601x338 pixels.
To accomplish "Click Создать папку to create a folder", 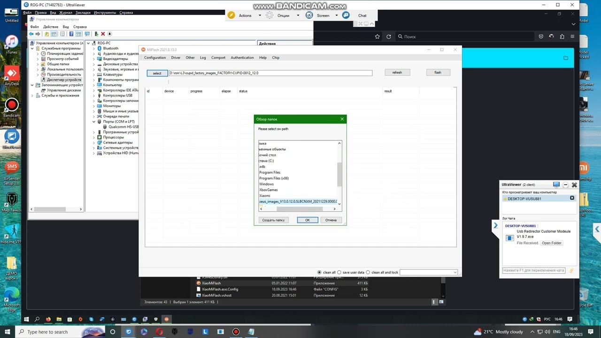I will point(273,220).
